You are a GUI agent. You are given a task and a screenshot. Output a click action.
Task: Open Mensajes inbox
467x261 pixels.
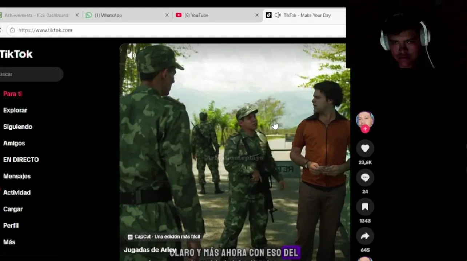click(17, 176)
